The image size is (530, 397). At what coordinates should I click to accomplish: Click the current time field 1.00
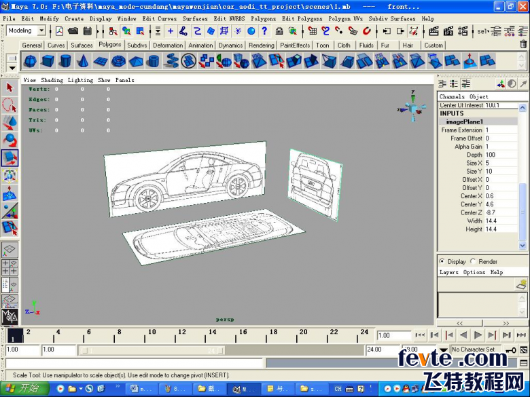tap(394, 335)
